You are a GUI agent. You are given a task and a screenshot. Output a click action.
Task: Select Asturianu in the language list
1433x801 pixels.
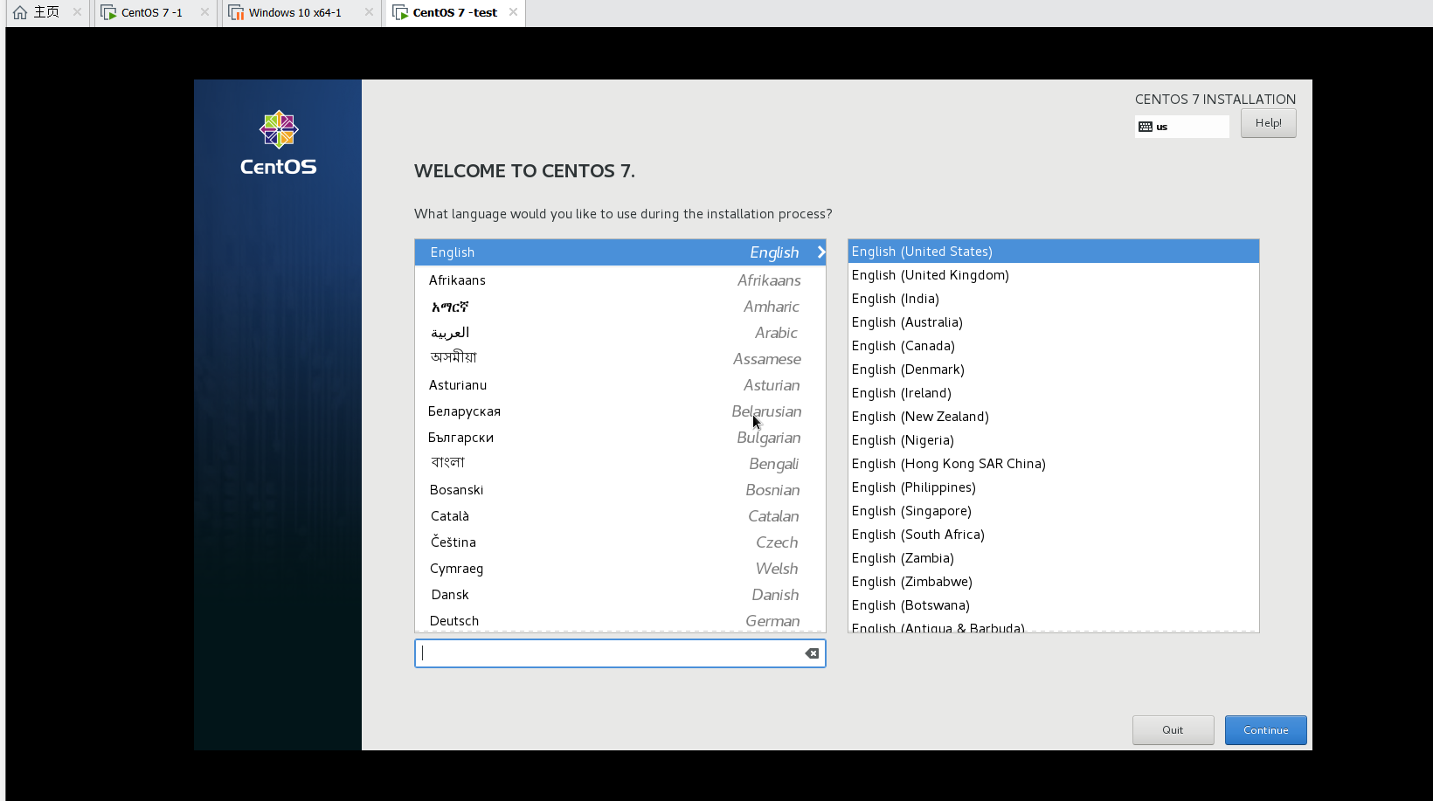620,385
